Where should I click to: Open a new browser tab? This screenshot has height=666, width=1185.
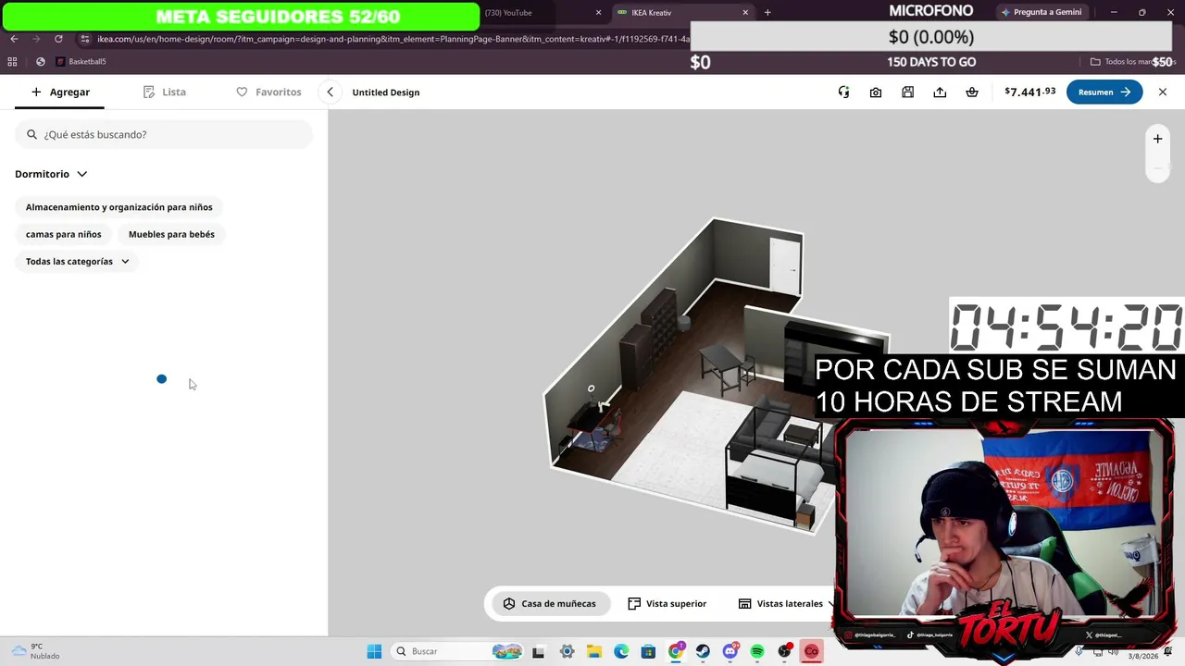pyautogui.click(x=767, y=13)
